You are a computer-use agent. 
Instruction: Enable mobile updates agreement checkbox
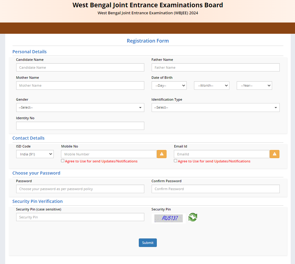coord(63,161)
